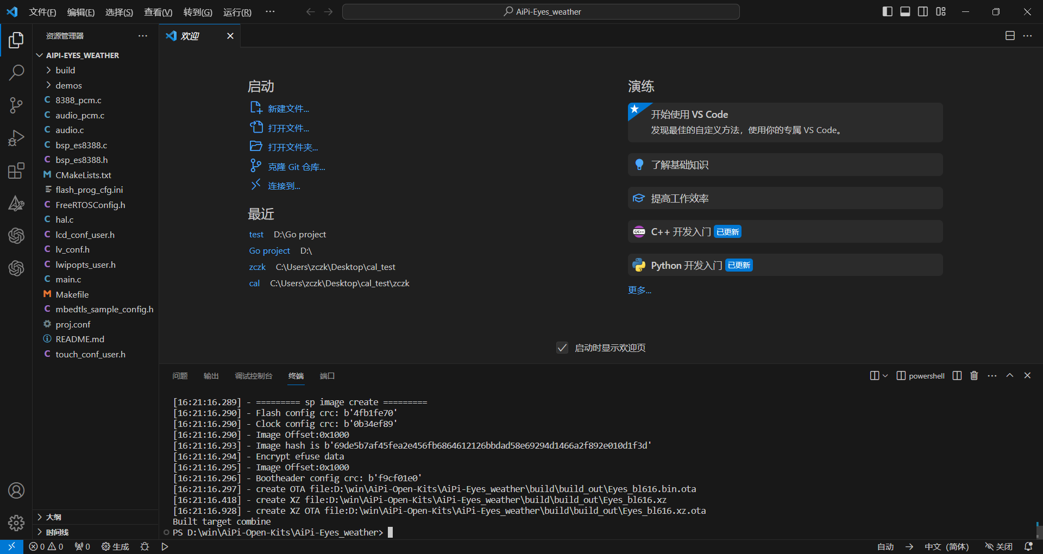The image size is (1043, 554).
Task: Open errors and warnings count in status bar
Action: pyautogui.click(x=46, y=546)
